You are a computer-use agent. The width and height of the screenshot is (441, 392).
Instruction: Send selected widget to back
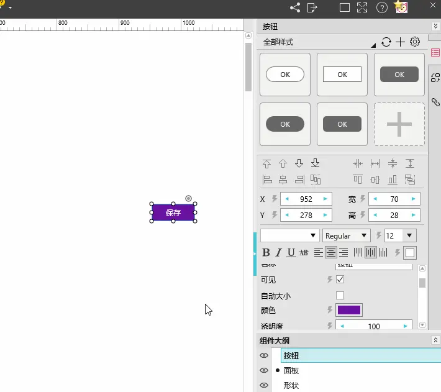point(316,163)
